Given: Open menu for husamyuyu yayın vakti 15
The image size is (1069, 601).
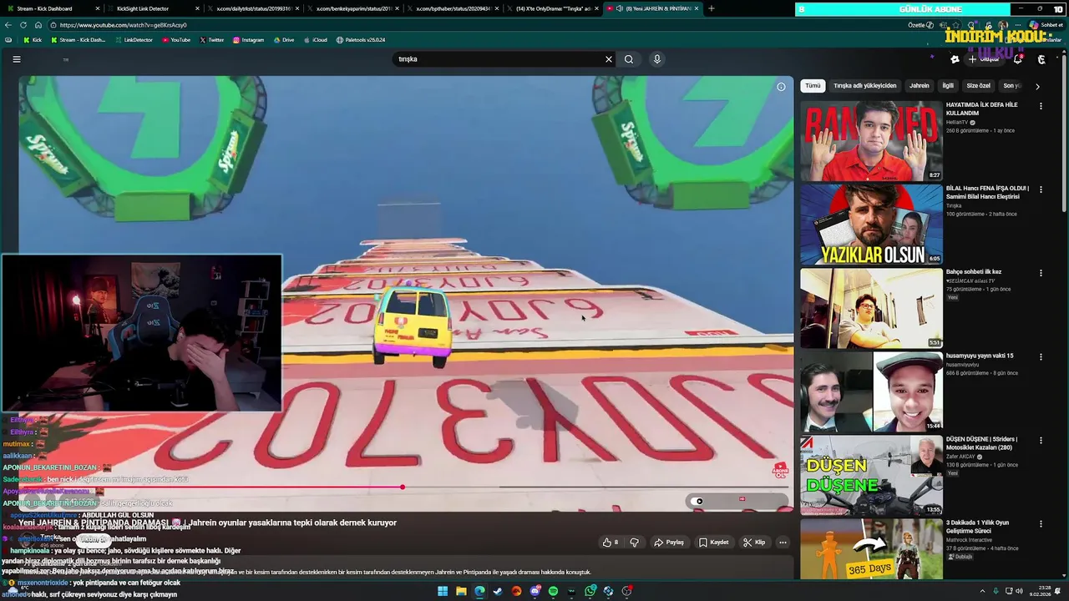Looking at the screenshot, I should coord(1041,356).
